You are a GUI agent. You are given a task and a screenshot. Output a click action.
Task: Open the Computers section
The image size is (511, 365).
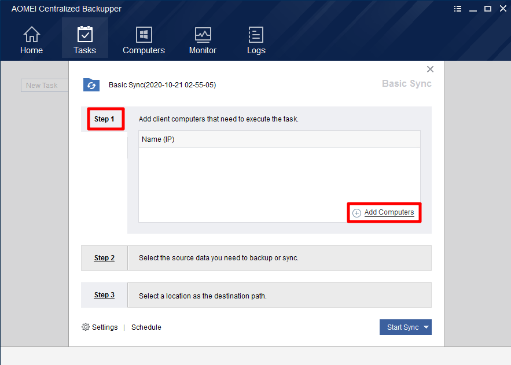(144, 40)
